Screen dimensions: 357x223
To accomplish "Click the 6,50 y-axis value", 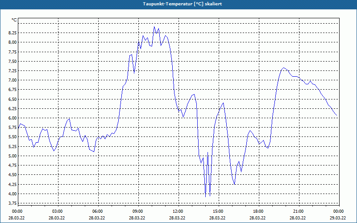I will (x=12, y=99).
